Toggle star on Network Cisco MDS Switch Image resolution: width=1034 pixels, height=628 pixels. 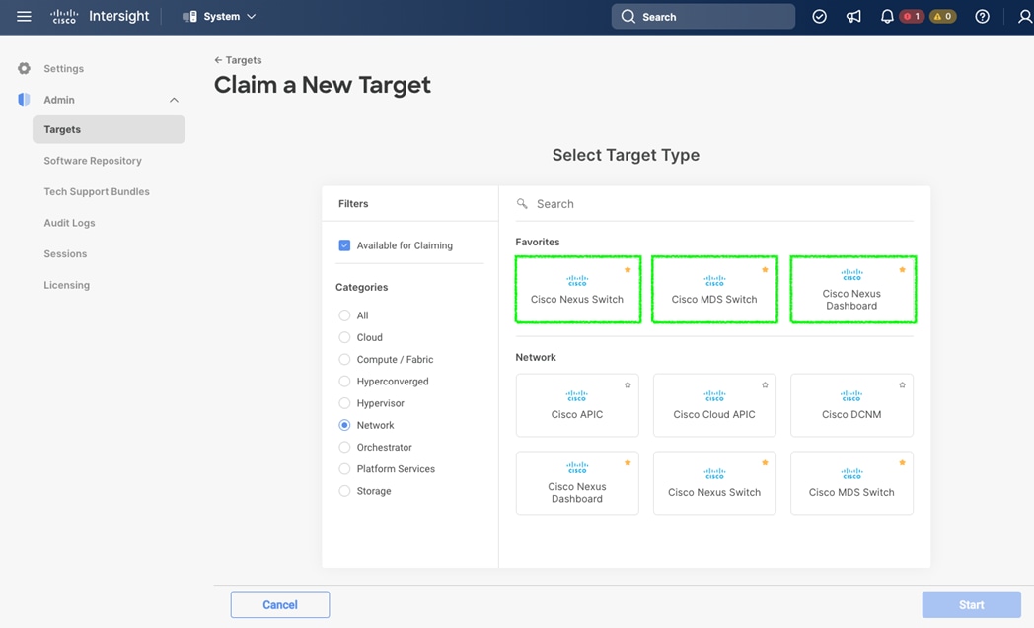point(902,462)
